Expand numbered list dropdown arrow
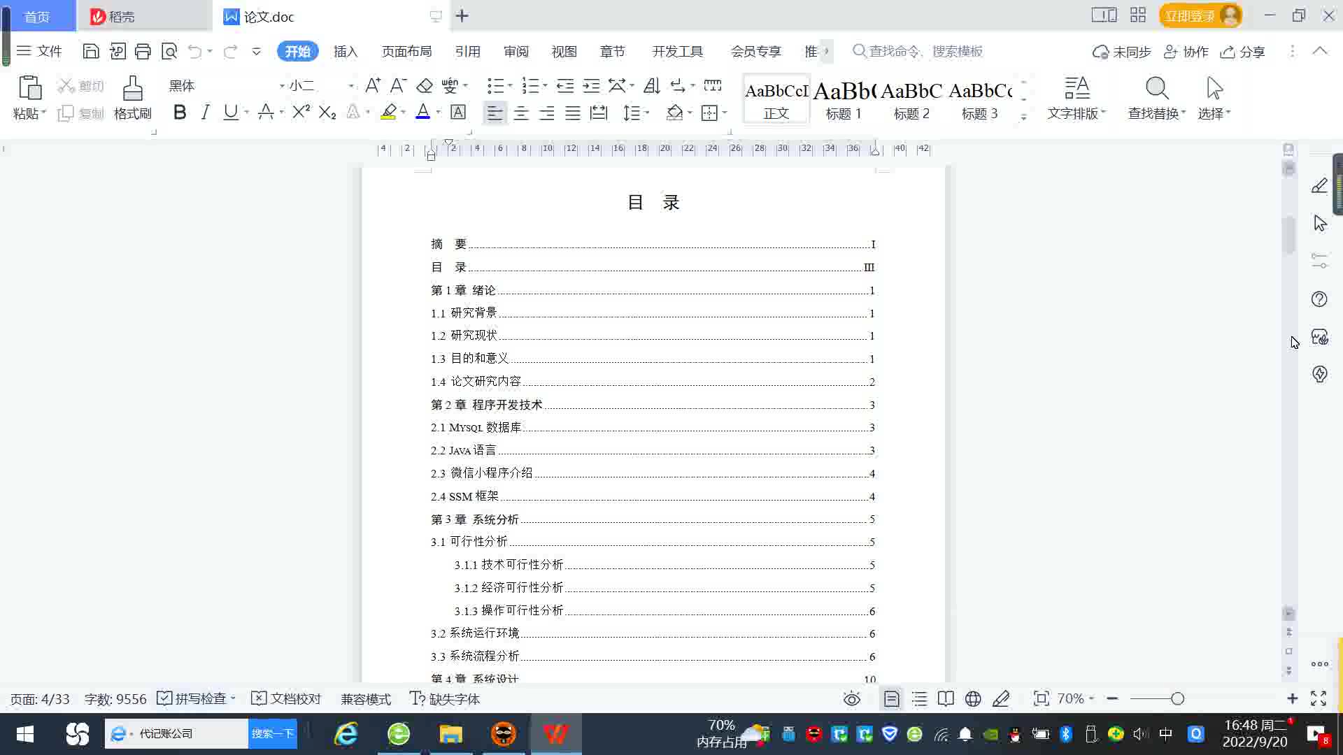This screenshot has height=755, width=1343. click(545, 85)
